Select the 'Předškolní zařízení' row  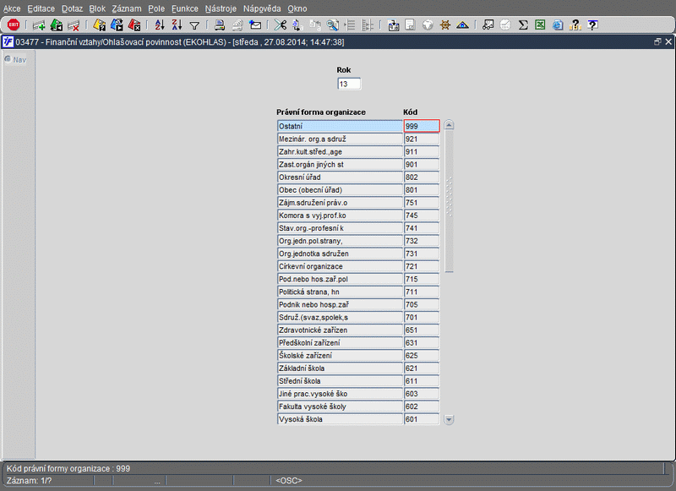click(x=340, y=343)
